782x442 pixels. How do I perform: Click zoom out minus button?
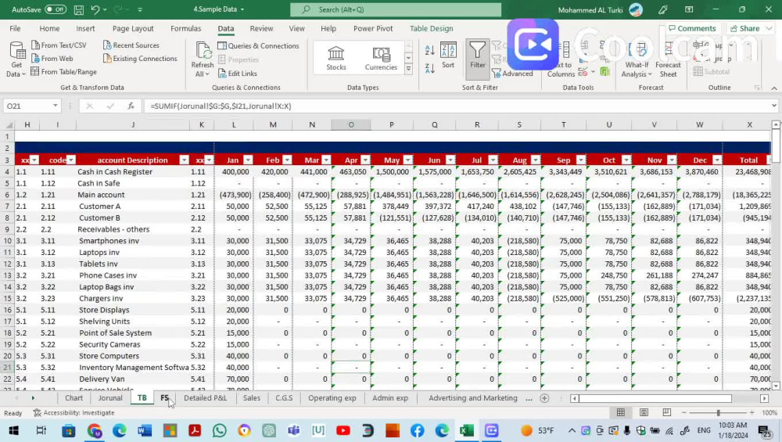684,412
